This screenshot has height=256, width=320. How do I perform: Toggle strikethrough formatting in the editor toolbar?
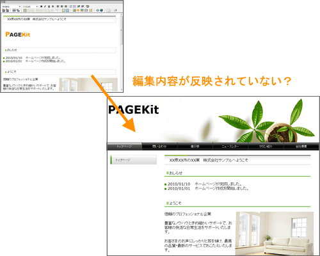52,6
